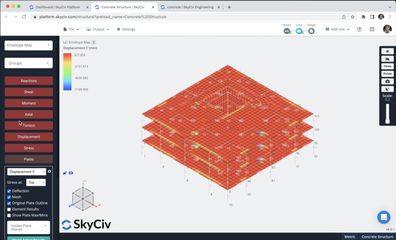Screen dimensions: 396x240
Task: Click the browser address bar URL
Action: pos(102,17)
